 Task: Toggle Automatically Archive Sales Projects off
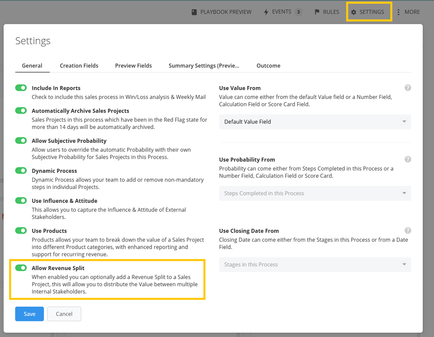pos(21,111)
